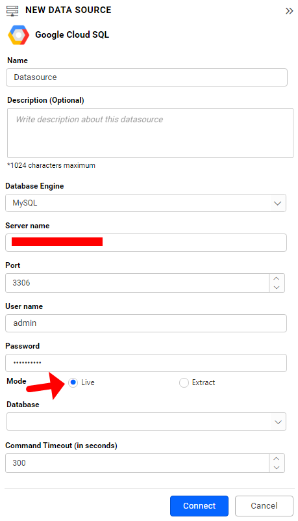298x521 pixels.
Task: Click the Cancel button
Action: pyautogui.click(x=264, y=506)
